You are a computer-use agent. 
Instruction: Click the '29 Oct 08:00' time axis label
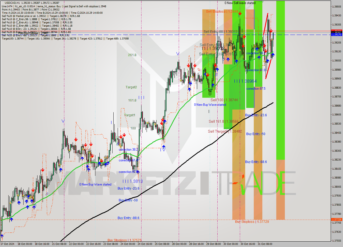214,244
